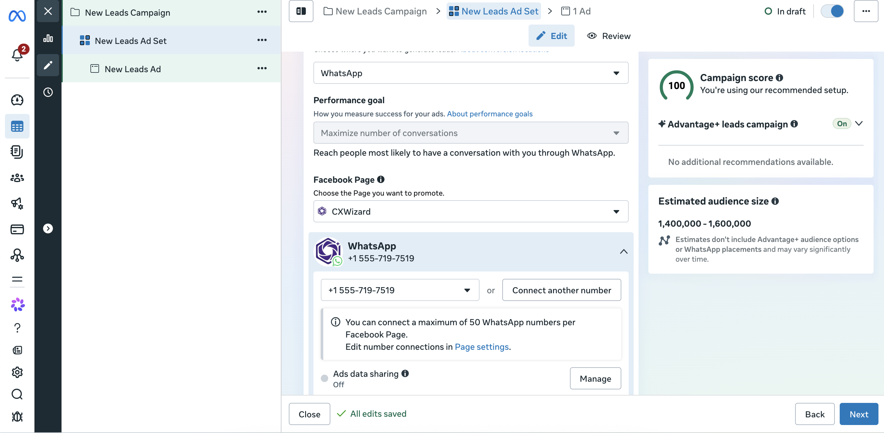
Task: Report a problem bug icon
Action: click(x=17, y=416)
